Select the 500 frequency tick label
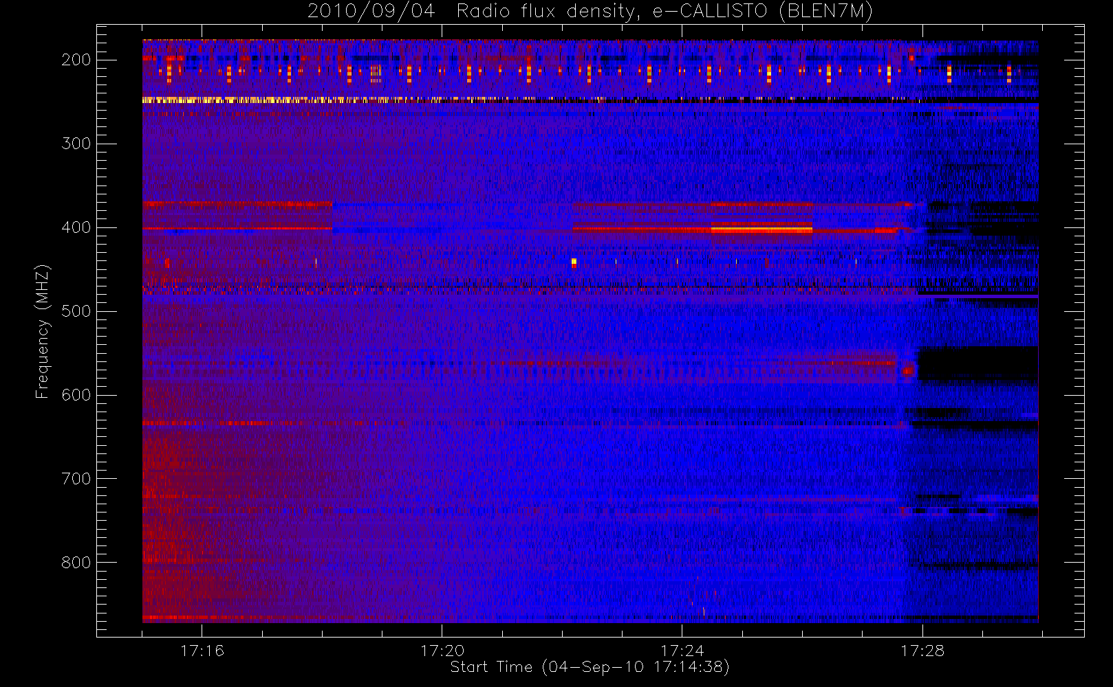Screen dimensions: 1113x687 [x=76, y=311]
